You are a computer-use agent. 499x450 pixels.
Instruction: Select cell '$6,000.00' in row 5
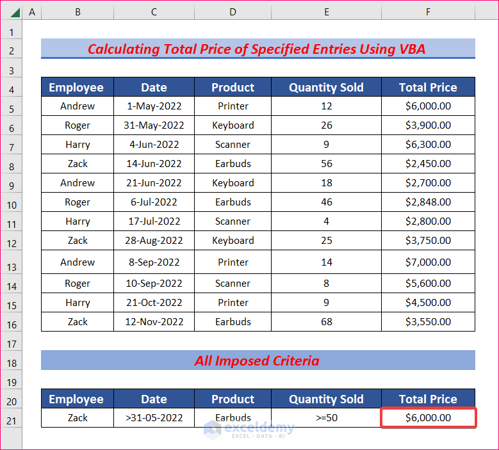click(428, 106)
